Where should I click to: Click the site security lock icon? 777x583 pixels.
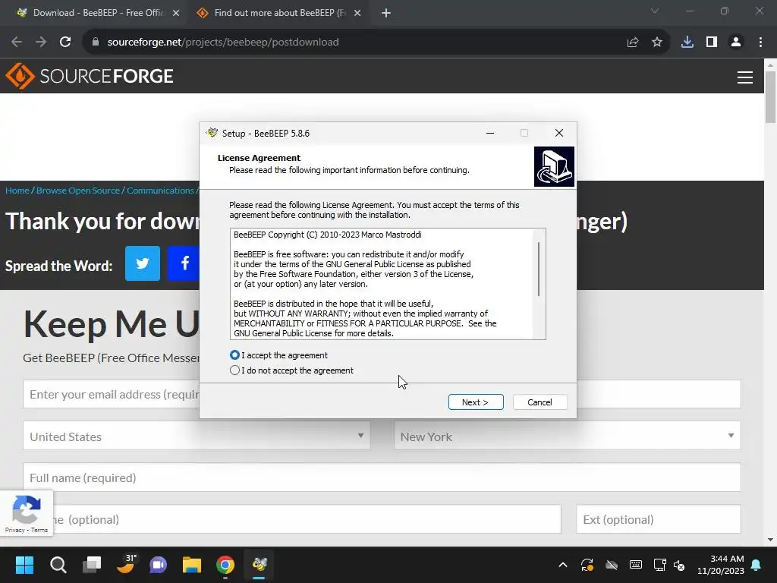[x=96, y=43]
